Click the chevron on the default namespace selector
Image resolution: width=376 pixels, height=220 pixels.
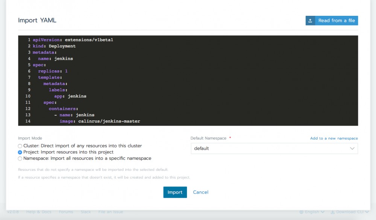[353, 149]
